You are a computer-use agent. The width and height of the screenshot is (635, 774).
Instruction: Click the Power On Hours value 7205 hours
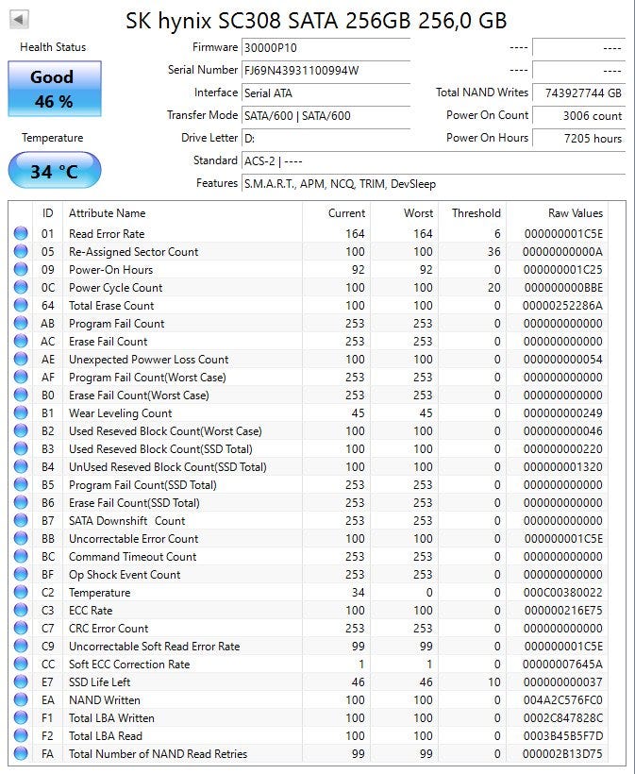click(578, 138)
